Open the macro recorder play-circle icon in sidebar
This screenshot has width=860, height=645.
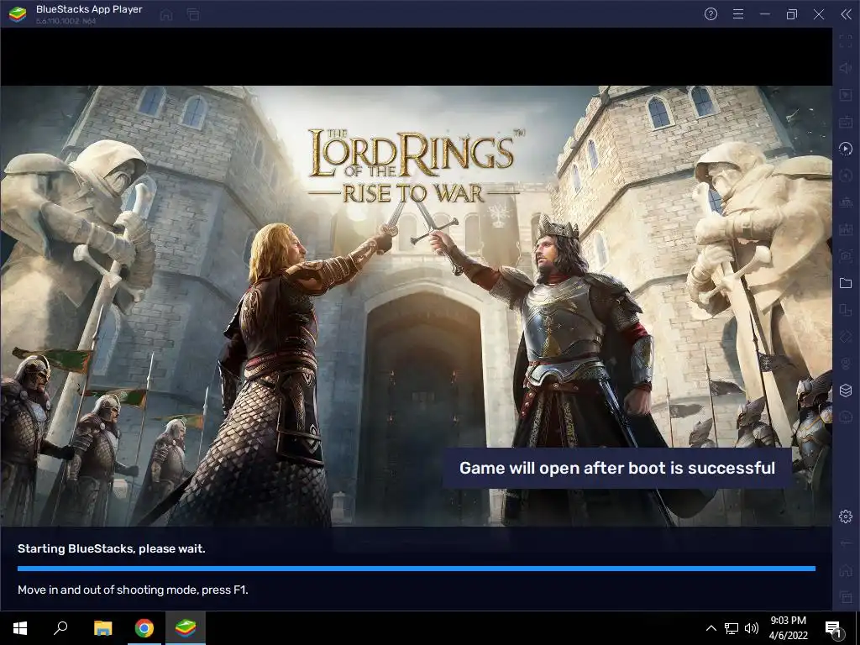pyautogui.click(x=846, y=149)
